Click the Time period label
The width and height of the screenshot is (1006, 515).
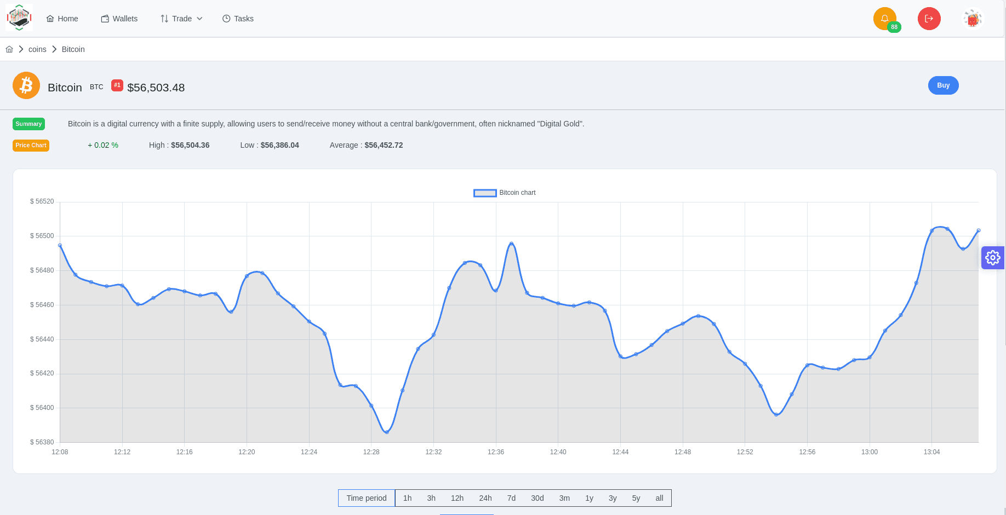click(367, 498)
